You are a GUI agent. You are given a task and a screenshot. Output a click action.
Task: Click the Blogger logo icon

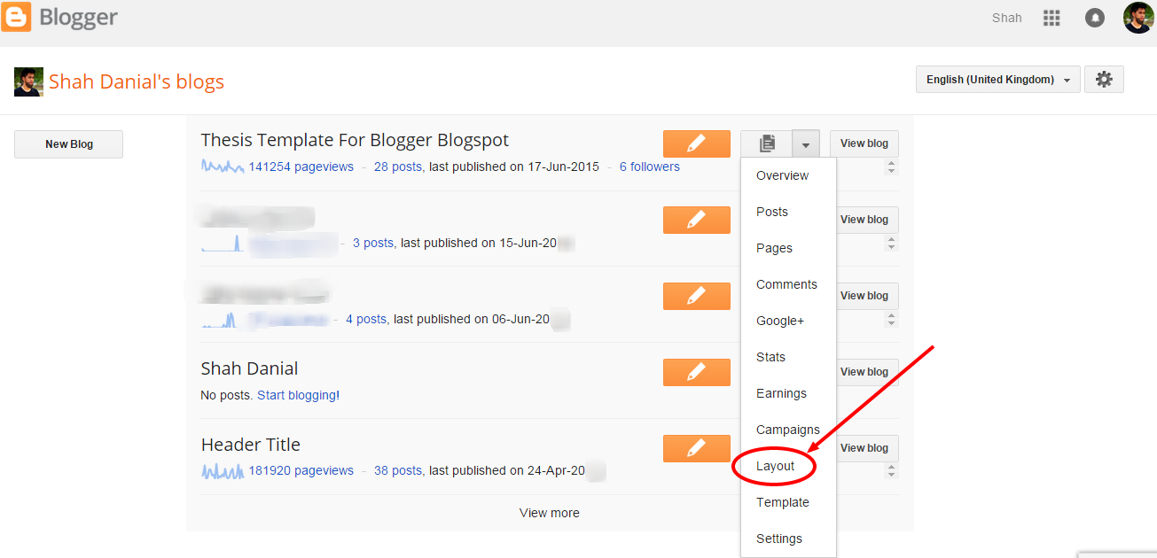pyautogui.click(x=16, y=17)
